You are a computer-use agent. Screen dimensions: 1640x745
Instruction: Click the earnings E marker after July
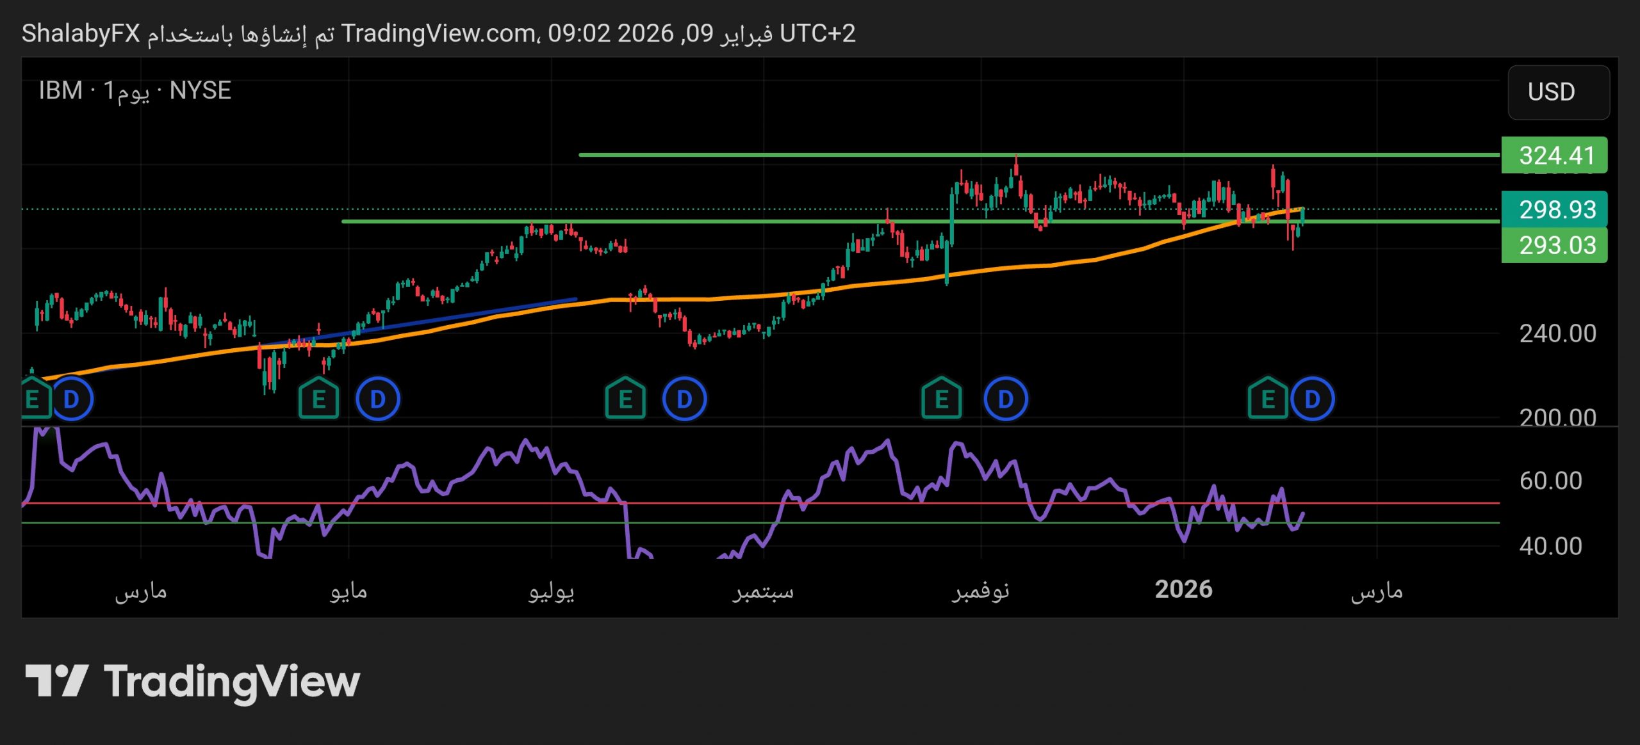625,399
